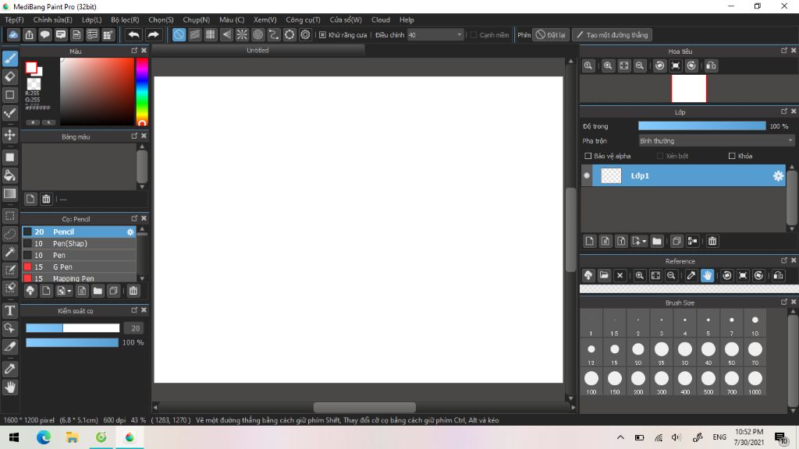
Task: Select the Lasso tool
Action: (x=9, y=234)
